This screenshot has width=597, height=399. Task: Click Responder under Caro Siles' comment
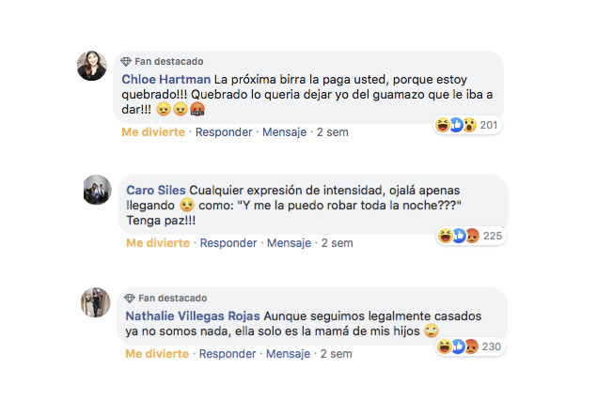click(x=228, y=242)
